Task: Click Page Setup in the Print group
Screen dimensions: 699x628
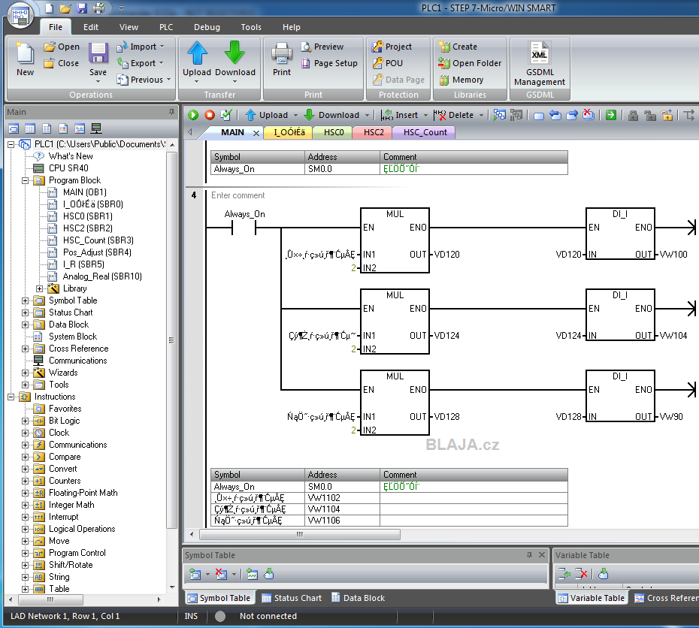Action: click(x=329, y=63)
